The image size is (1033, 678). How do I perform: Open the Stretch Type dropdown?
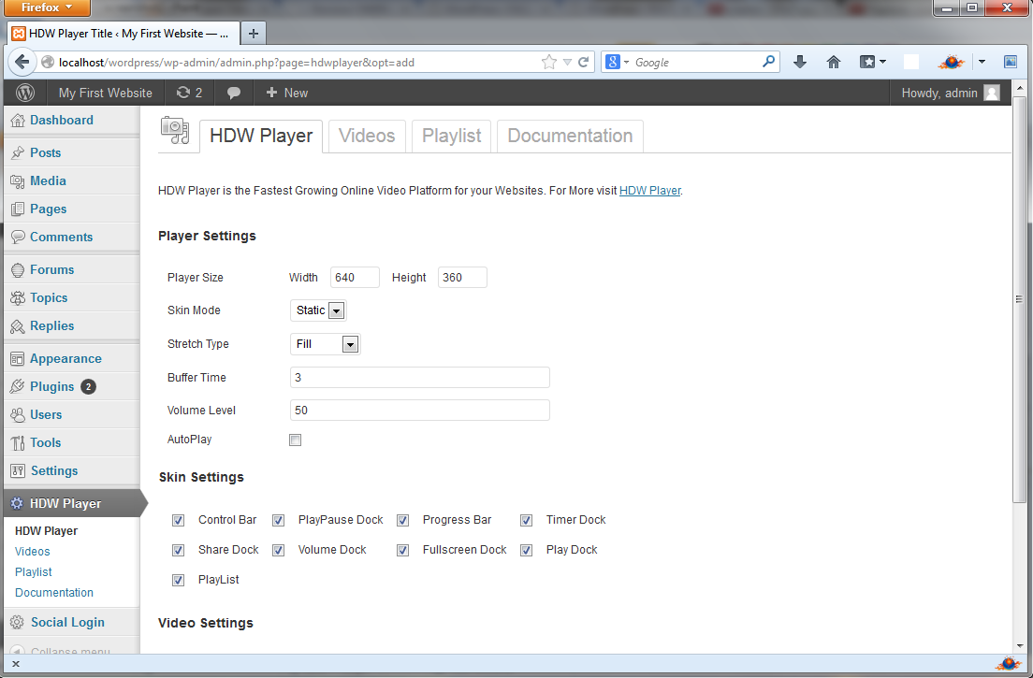[326, 344]
